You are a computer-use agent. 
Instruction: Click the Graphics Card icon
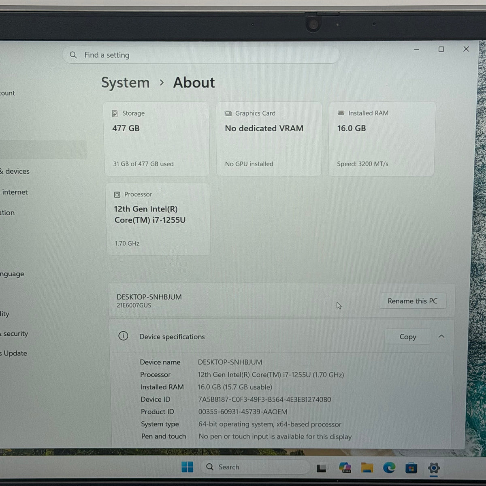click(228, 113)
